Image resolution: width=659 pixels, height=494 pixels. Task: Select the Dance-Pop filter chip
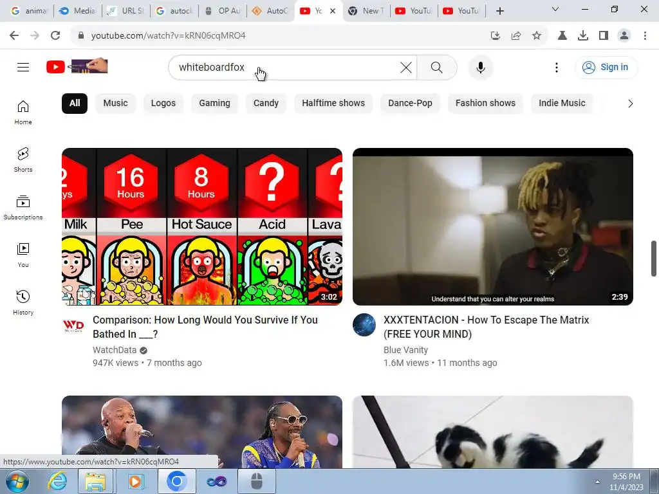pos(410,104)
